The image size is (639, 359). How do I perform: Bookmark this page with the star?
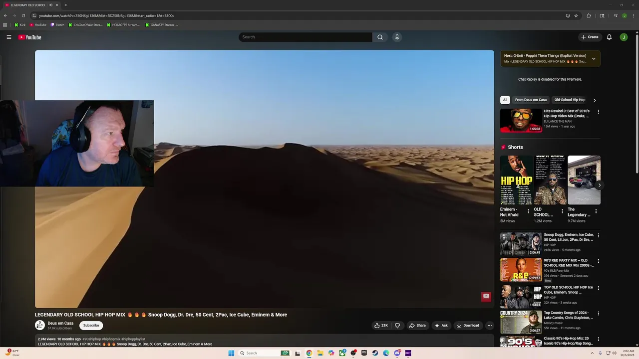point(576,15)
